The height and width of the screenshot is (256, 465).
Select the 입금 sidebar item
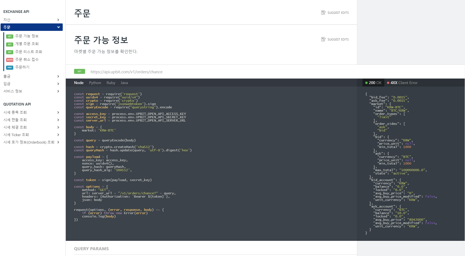click(31, 84)
